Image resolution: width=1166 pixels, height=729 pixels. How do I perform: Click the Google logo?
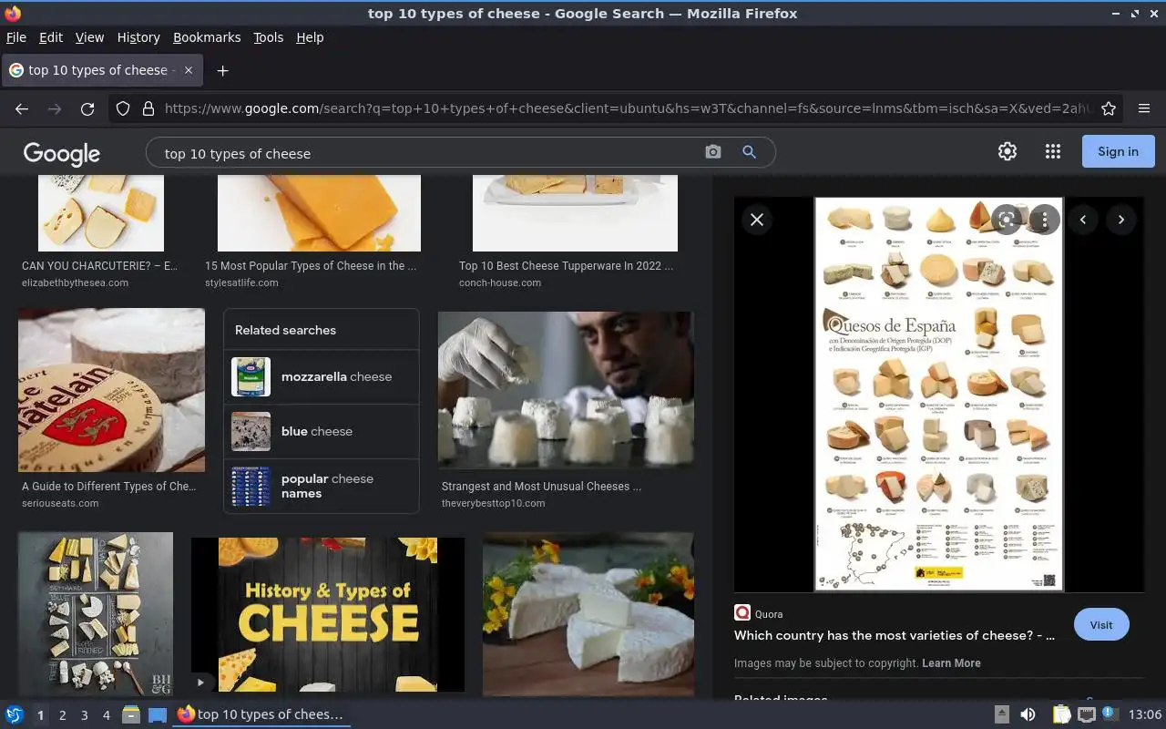[x=62, y=154]
